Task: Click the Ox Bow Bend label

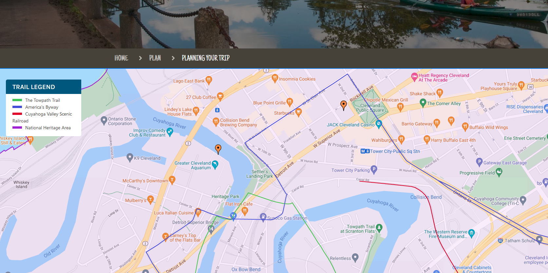Action: click(x=246, y=269)
